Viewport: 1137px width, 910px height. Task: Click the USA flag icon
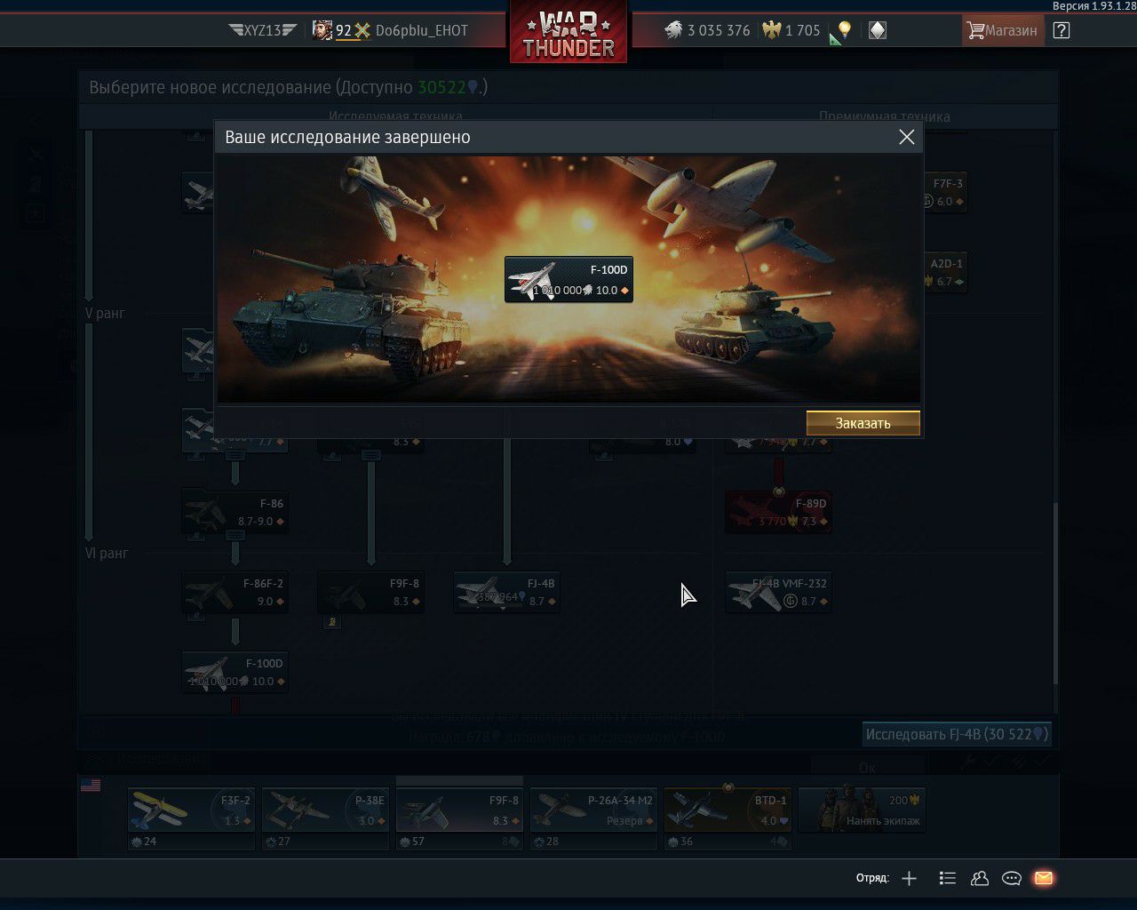91,785
